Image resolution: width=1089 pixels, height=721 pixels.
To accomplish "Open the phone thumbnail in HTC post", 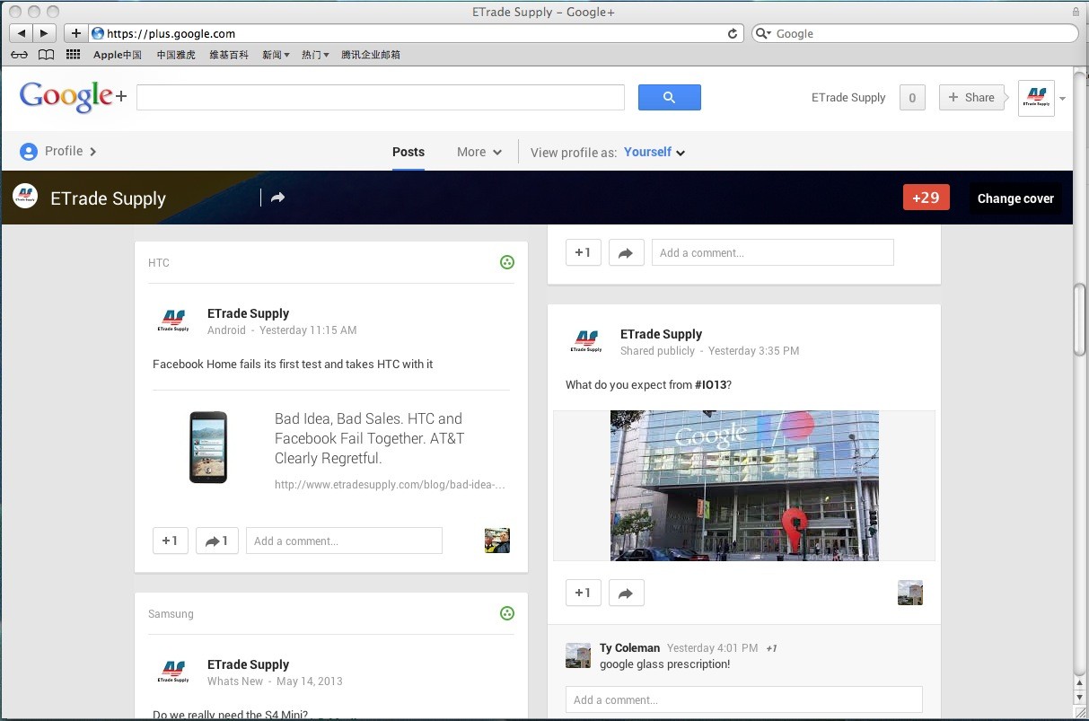I will pos(208,447).
